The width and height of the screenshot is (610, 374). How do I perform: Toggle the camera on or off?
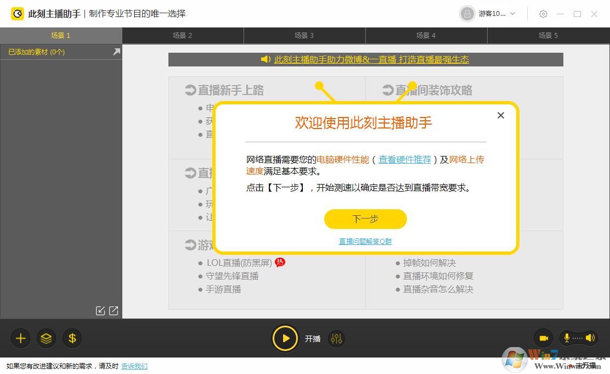pos(543,338)
